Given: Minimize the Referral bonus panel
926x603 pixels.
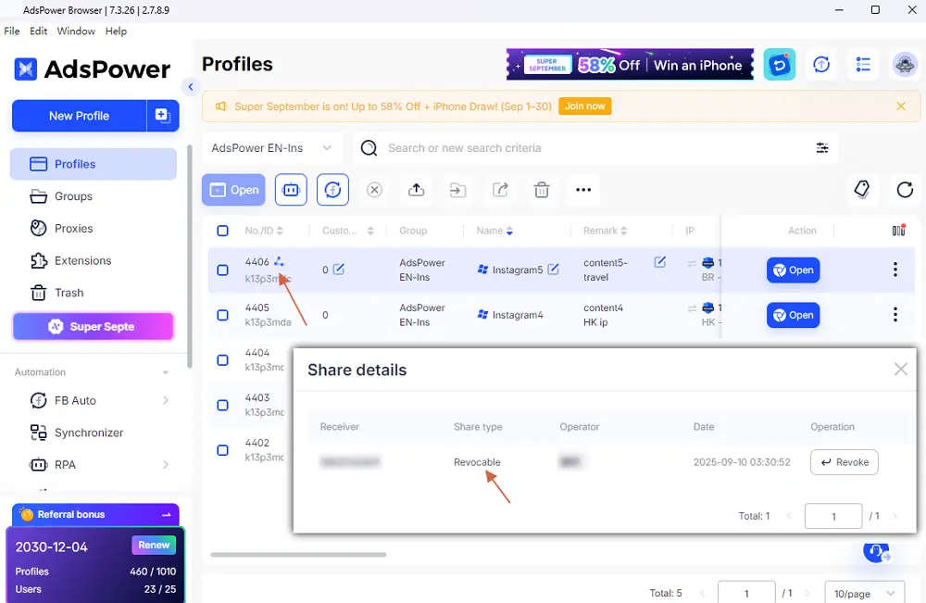Looking at the screenshot, I should pos(166,514).
